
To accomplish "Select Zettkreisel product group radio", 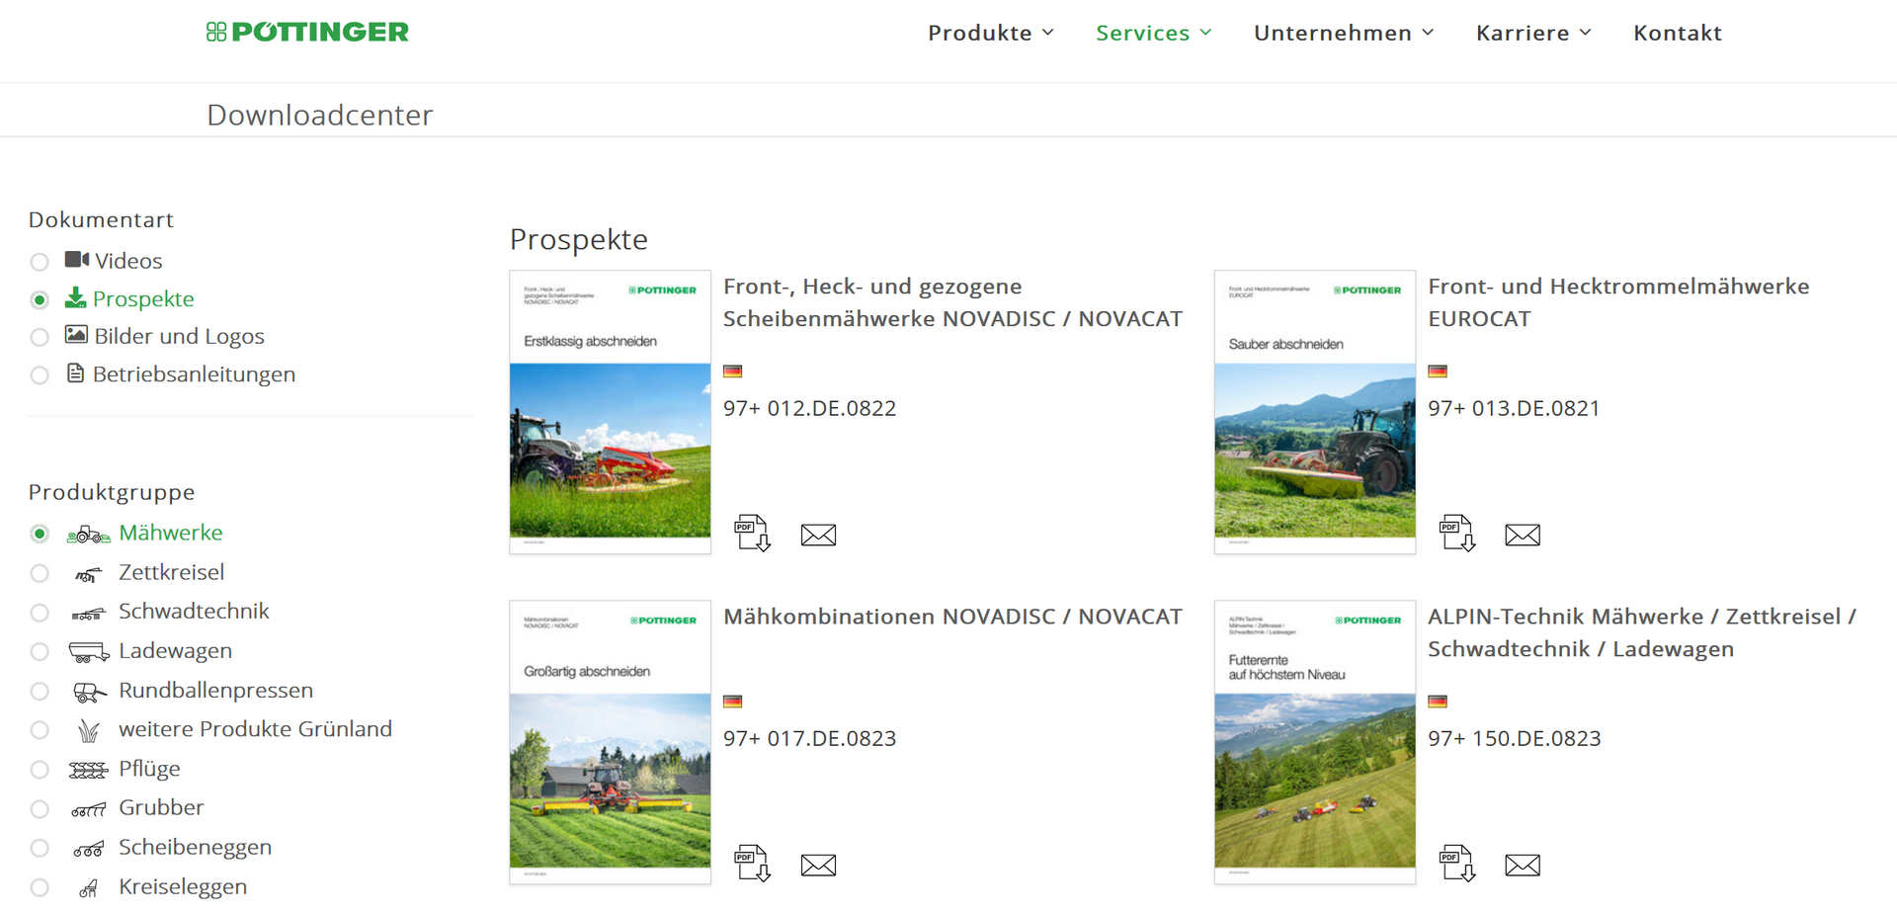I will [40, 573].
